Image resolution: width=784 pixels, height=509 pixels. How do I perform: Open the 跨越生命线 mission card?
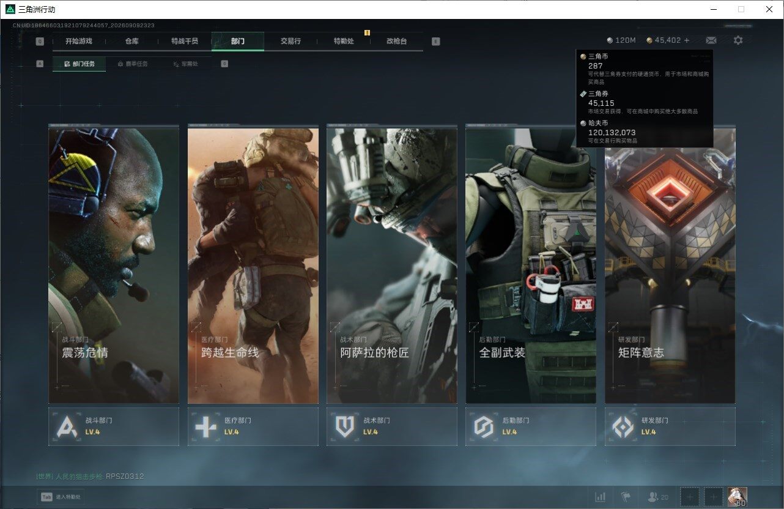[253, 266]
